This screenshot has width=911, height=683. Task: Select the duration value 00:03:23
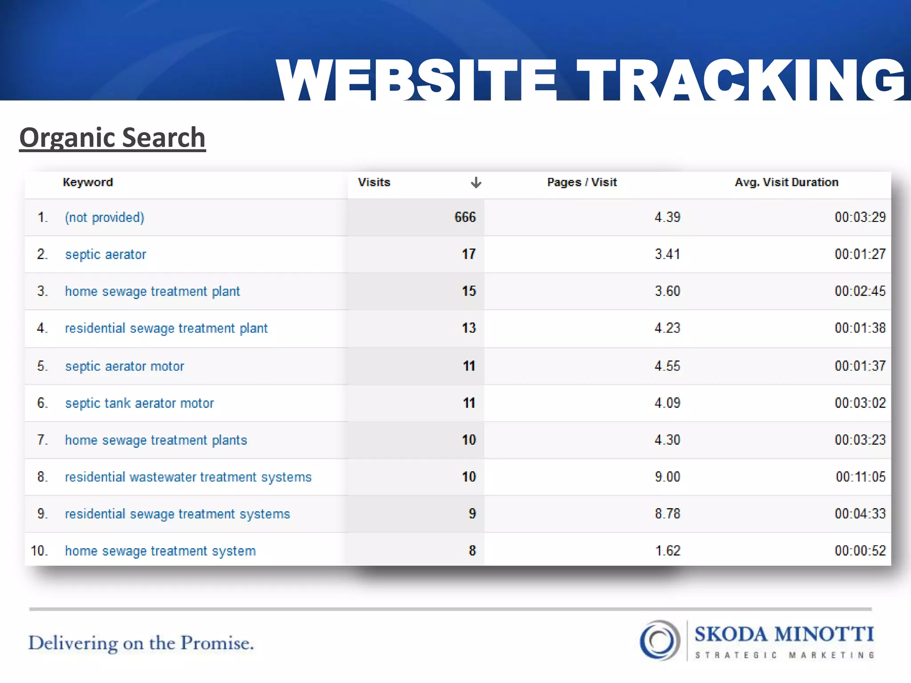click(860, 440)
